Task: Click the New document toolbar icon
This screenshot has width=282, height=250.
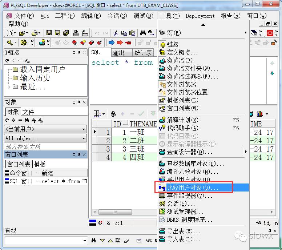Action: (9, 33)
